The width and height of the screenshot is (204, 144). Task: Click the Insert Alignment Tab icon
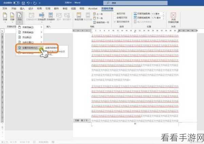pyautogui.click(x=135, y=22)
